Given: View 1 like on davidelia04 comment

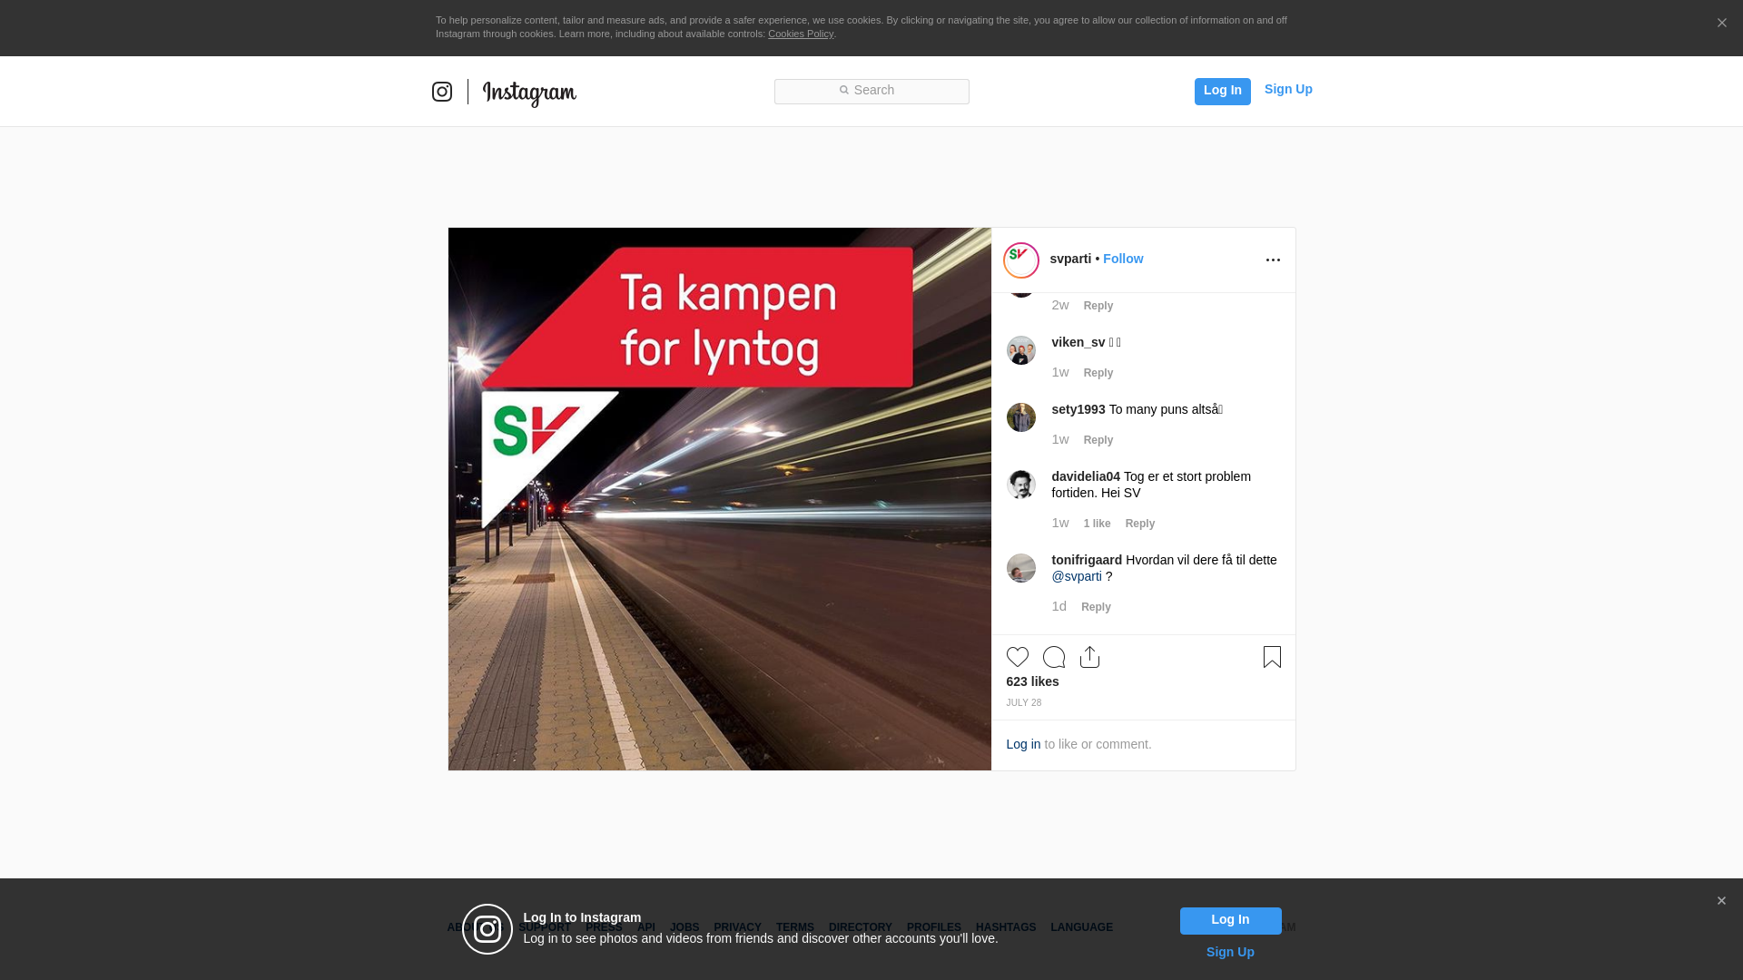Looking at the screenshot, I should tap(1098, 524).
